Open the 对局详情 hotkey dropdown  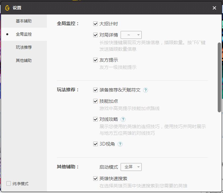pyautogui.click(x=131, y=35)
